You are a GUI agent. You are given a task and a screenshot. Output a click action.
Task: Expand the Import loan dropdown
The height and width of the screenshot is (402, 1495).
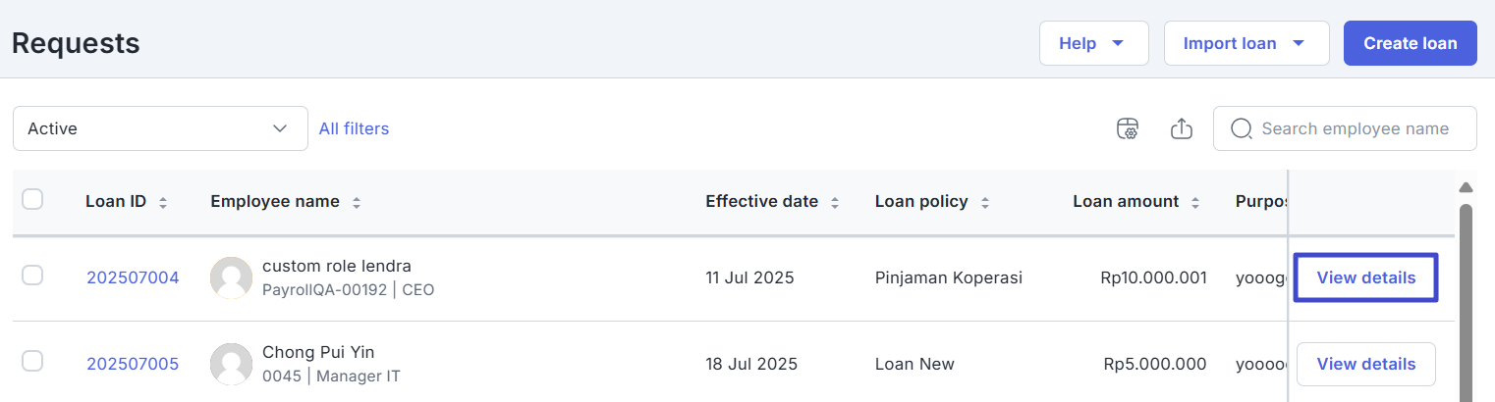click(1246, 43)
